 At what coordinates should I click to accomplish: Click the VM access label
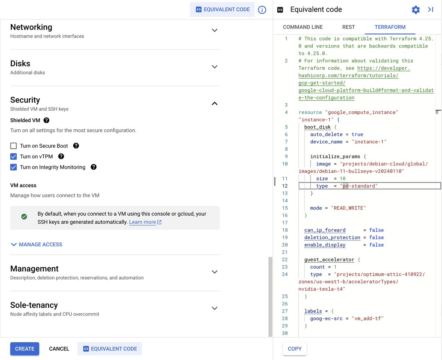(x=23, y=185)
